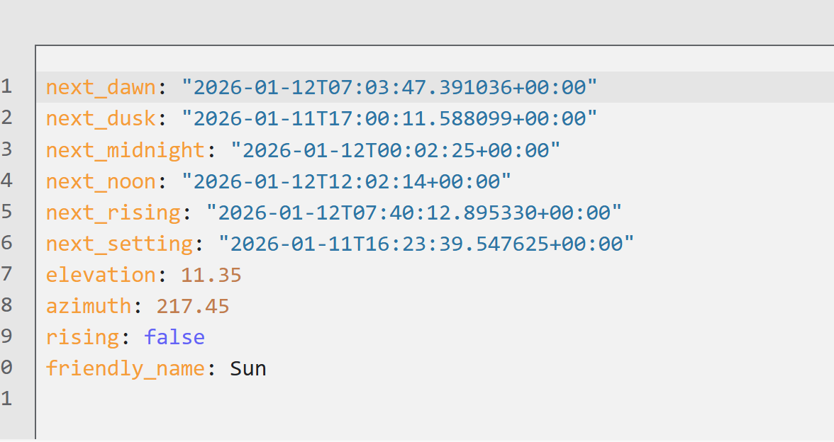The width and height of the screenshot is (834, 442).
Task: Place cursor on azimuth value 217.45
Action: pos(193,306)
